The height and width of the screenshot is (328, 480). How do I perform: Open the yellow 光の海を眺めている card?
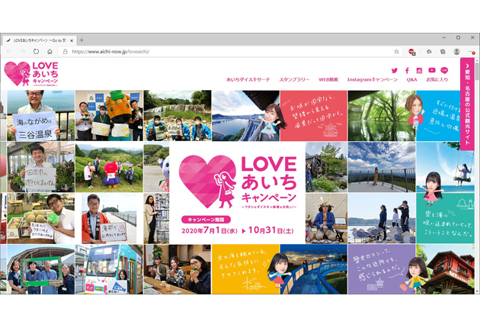tap(246, 269)
